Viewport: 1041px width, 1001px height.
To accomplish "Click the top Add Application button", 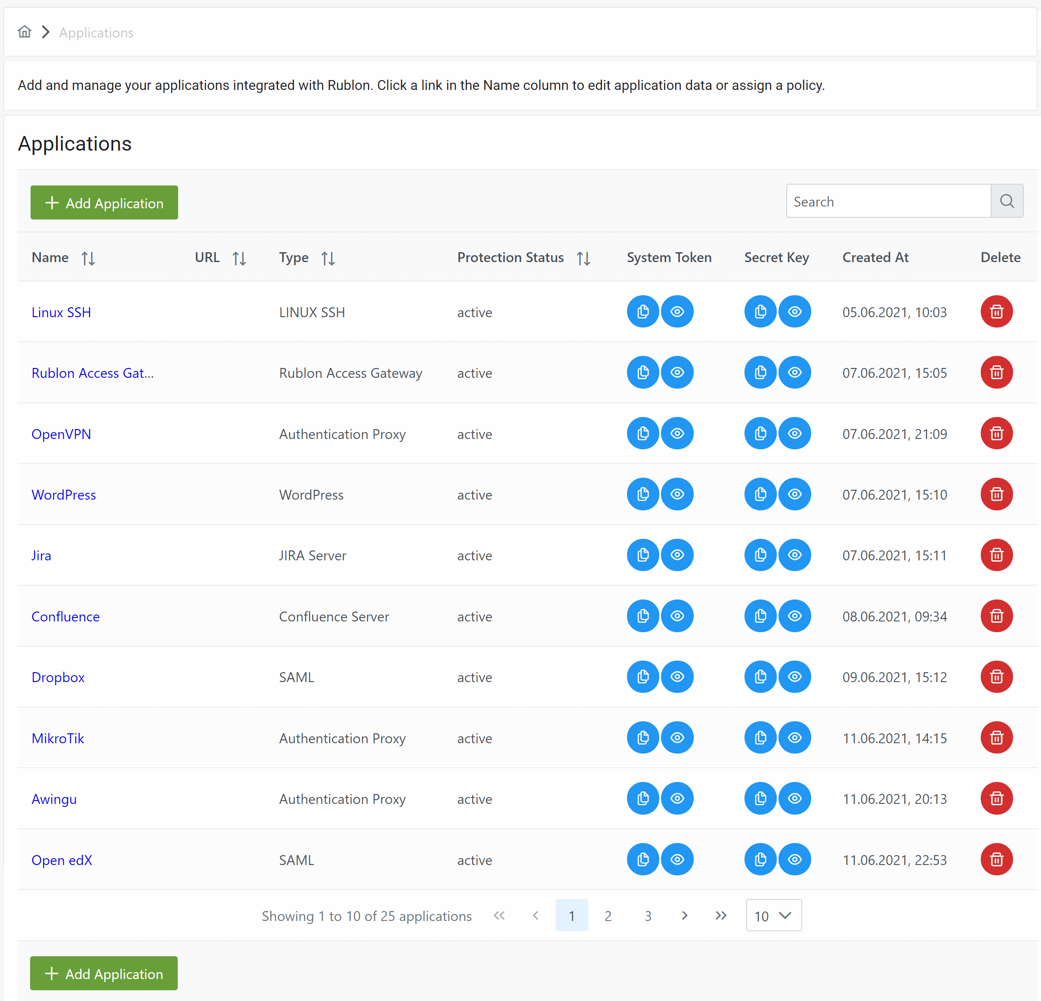I will (x=104, y=202).
